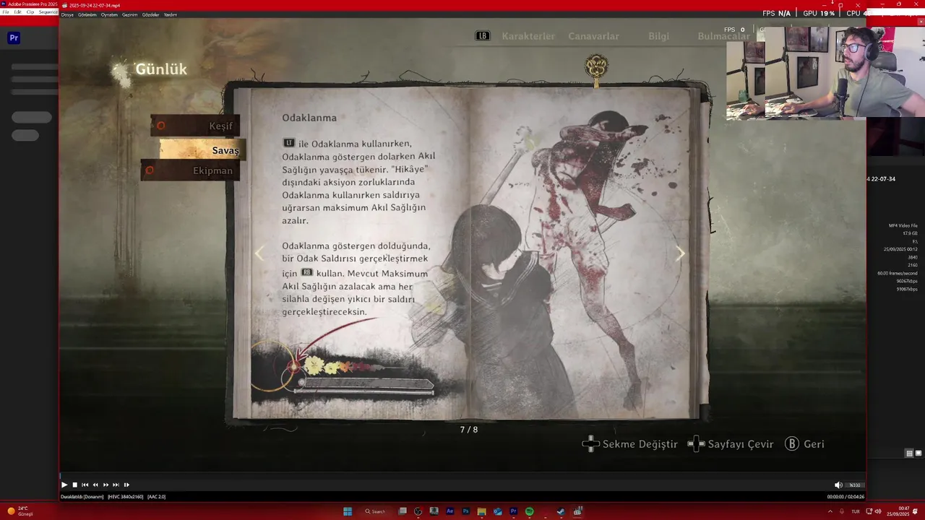Open Premiere Pro Sequence menu
Screen dimensions: 925x520
48,12
